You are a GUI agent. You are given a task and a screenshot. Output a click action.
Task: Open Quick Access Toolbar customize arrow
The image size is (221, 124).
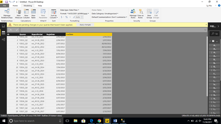(17, 2)
